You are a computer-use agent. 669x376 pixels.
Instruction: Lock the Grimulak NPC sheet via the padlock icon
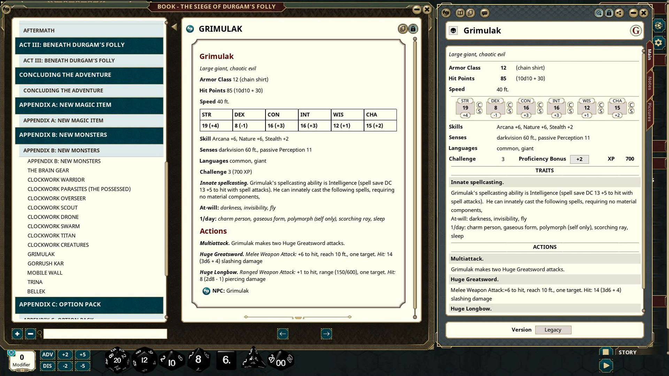[609, 13]
